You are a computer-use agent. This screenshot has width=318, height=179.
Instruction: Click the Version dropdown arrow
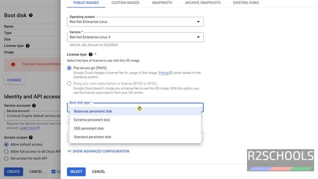click(198, 37)
